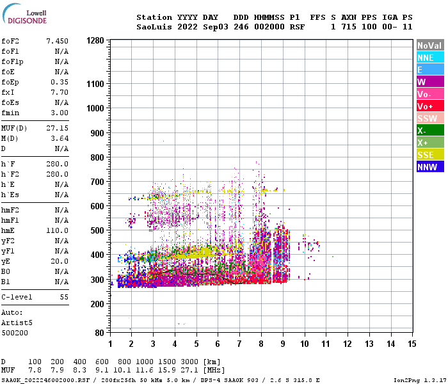Screen dimensions: 448x384
Task: Click the 400 km height axis label
Action: pos(97,255)
